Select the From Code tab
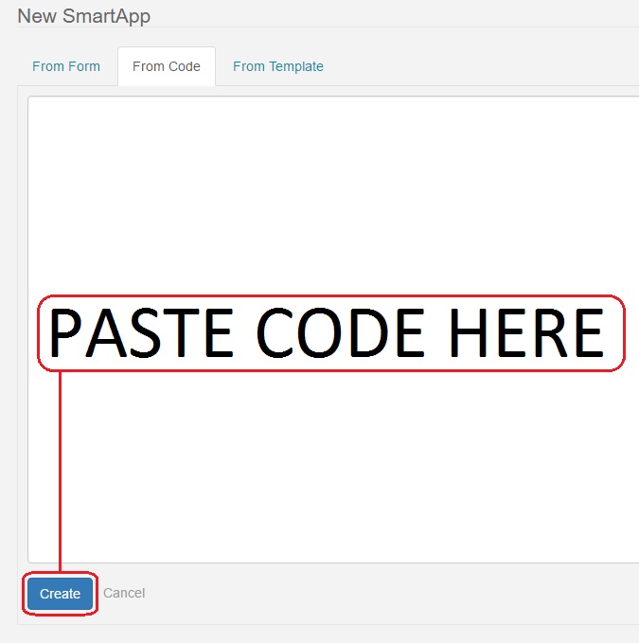 (167, 66)
